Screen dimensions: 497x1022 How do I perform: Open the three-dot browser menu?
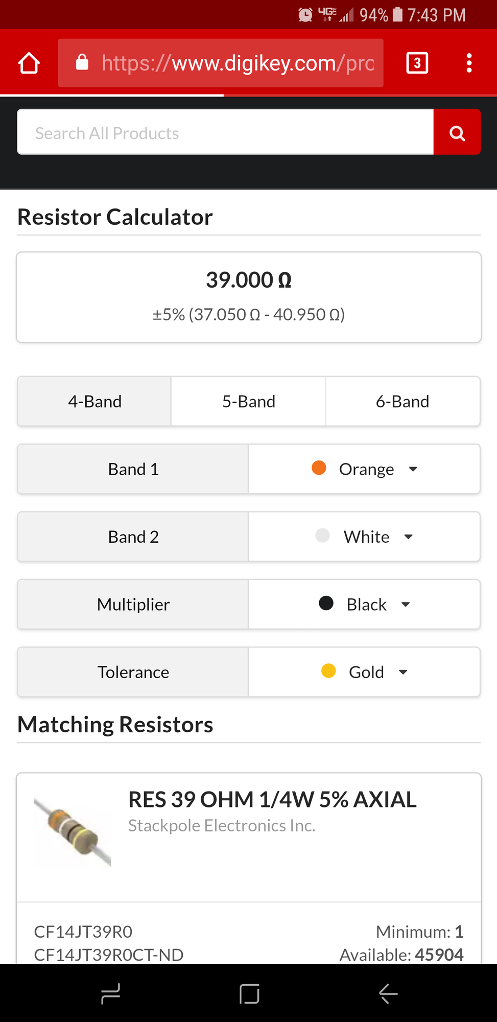click(468, 63)
